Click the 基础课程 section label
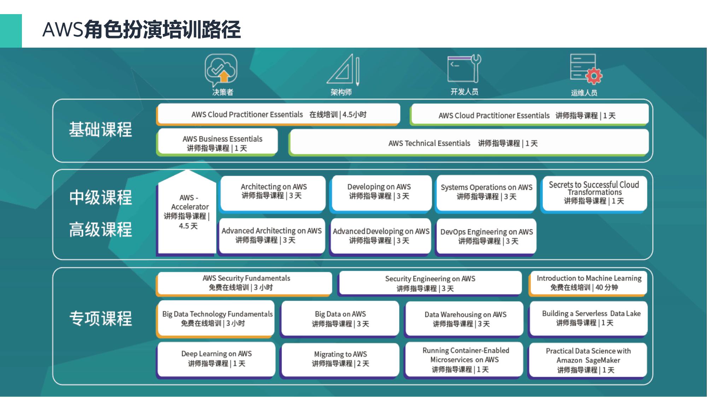Image resolution: width=707 pixels, height=397 pixels. click(x=100, y=130)
